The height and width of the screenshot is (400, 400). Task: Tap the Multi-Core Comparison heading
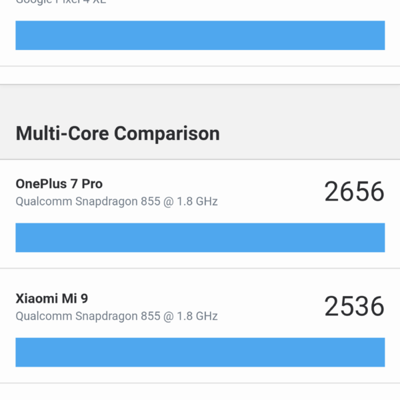pos(117,133)
